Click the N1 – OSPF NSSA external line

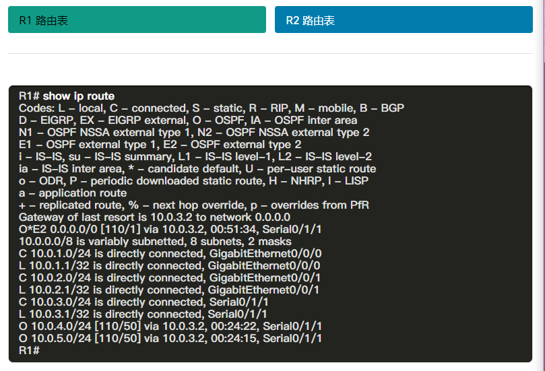point(194,133)
